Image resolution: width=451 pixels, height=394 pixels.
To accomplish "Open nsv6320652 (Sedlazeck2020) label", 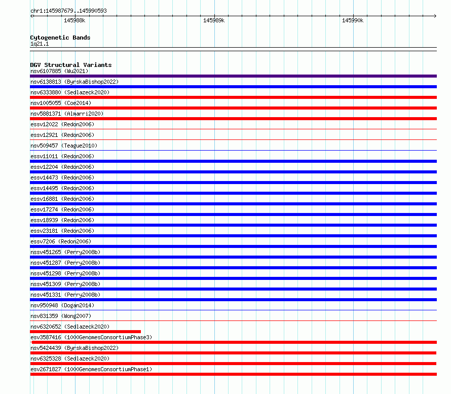I will [x=70, y=327].
